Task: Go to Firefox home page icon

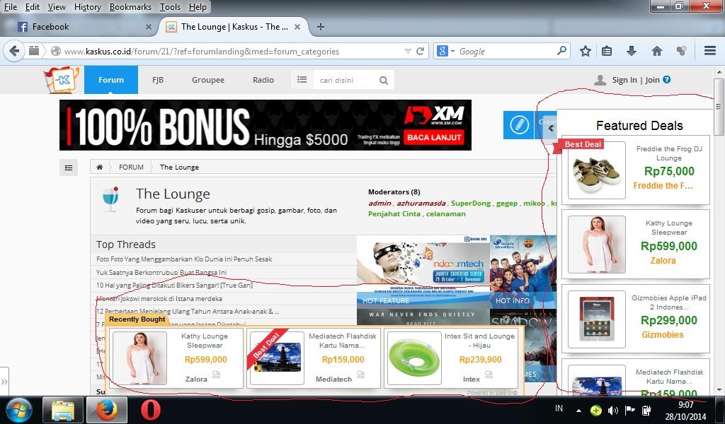Action: click(x=656, y=51)
